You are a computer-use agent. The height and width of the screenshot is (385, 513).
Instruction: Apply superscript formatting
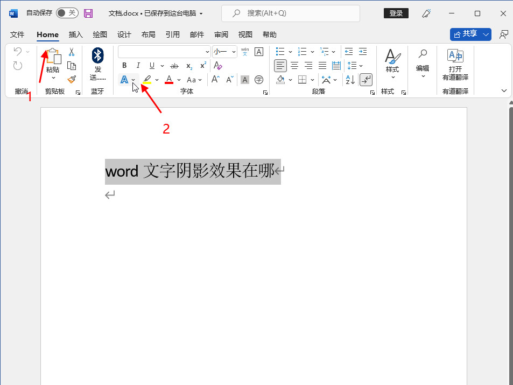[203, 65]
